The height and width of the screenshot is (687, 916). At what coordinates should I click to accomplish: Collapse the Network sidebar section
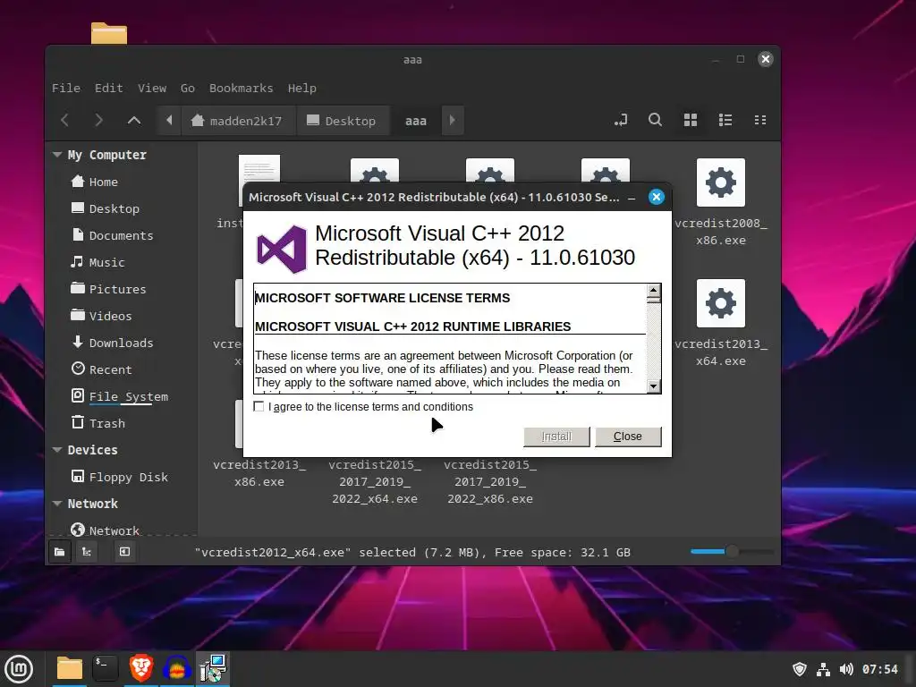pyautogui.click(x=57, y=504)
